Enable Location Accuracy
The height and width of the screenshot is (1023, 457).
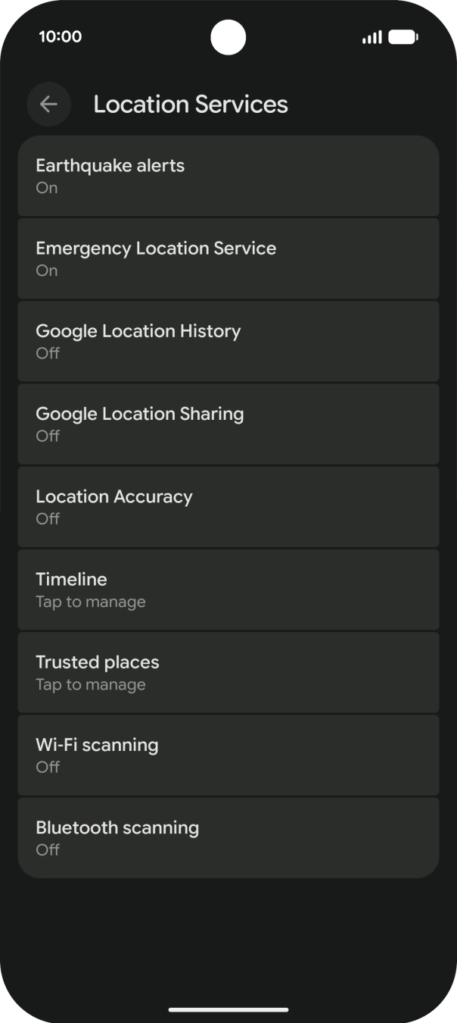(x=228, y=506)
